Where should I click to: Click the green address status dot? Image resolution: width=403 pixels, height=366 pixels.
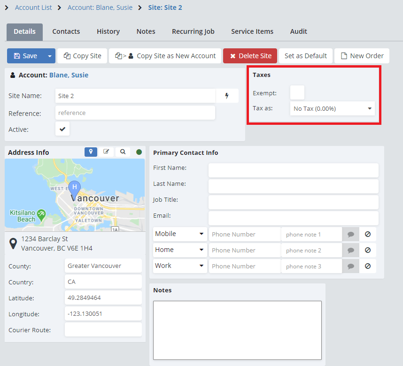click(x=139, y=152)
